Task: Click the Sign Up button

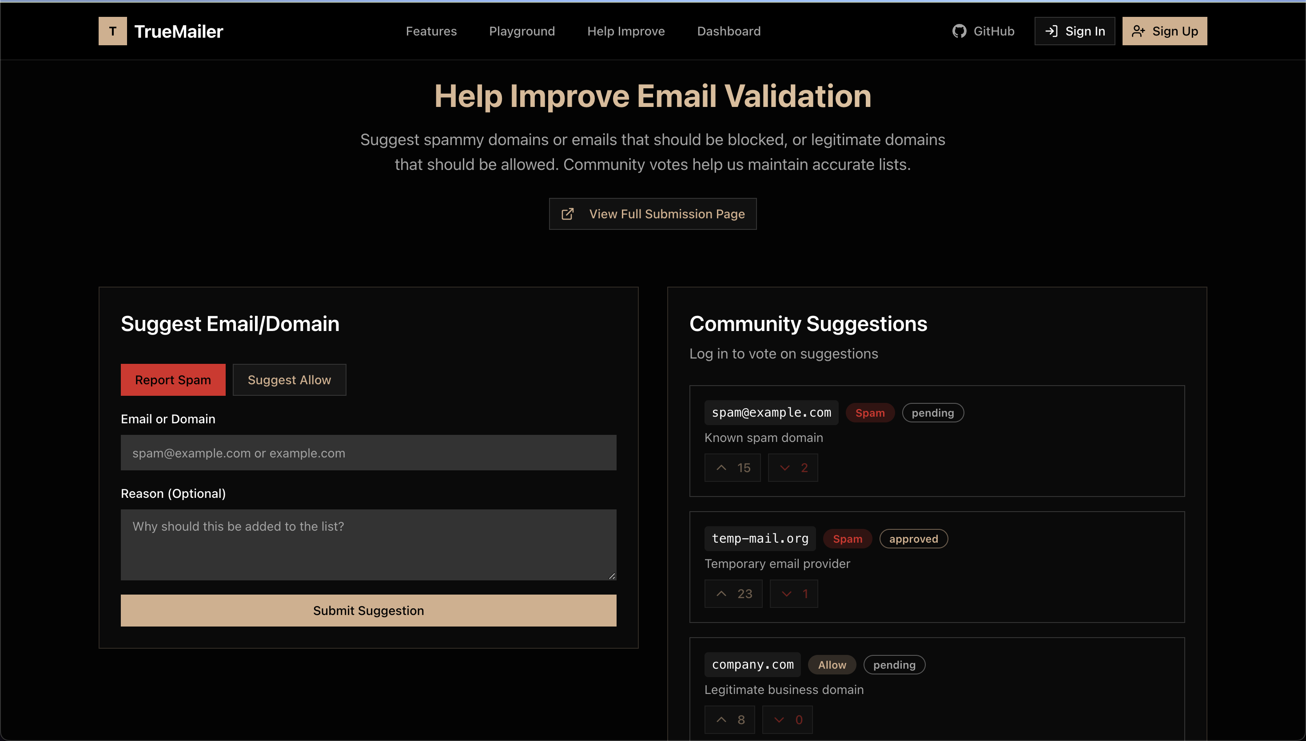Action: pyautogui.click(x=1164, y=31)
